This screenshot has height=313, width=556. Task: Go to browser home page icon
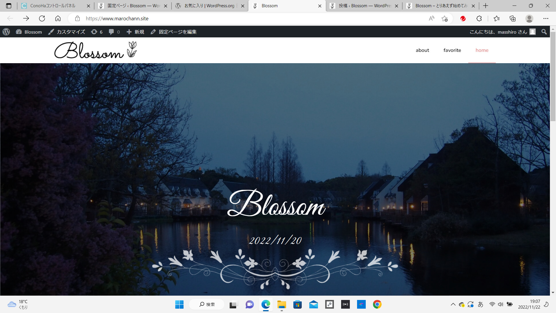[58, 19]
